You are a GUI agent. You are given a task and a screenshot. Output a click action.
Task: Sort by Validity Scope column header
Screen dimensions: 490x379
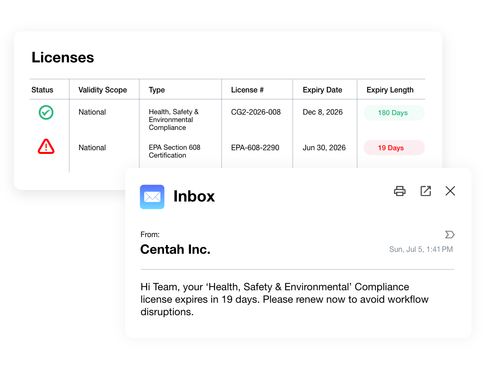103,90
